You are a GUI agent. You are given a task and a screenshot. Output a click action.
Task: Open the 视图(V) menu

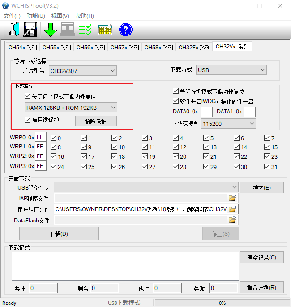[60, 16]
